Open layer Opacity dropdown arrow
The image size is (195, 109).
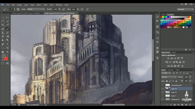pyautogui.click(x=190, y=77)
